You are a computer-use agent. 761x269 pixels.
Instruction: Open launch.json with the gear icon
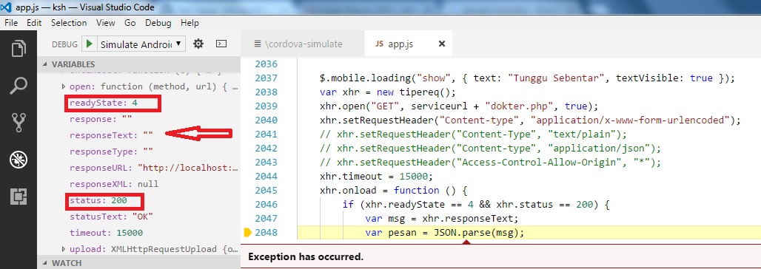click(198, 44)
